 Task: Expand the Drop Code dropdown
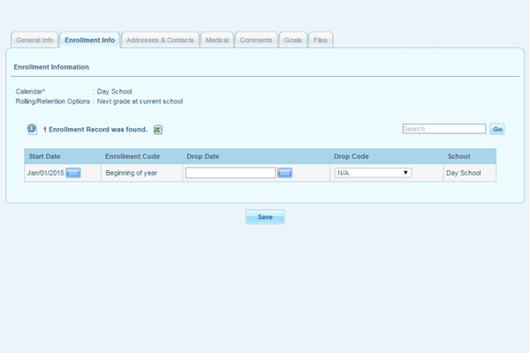[373, 173]
